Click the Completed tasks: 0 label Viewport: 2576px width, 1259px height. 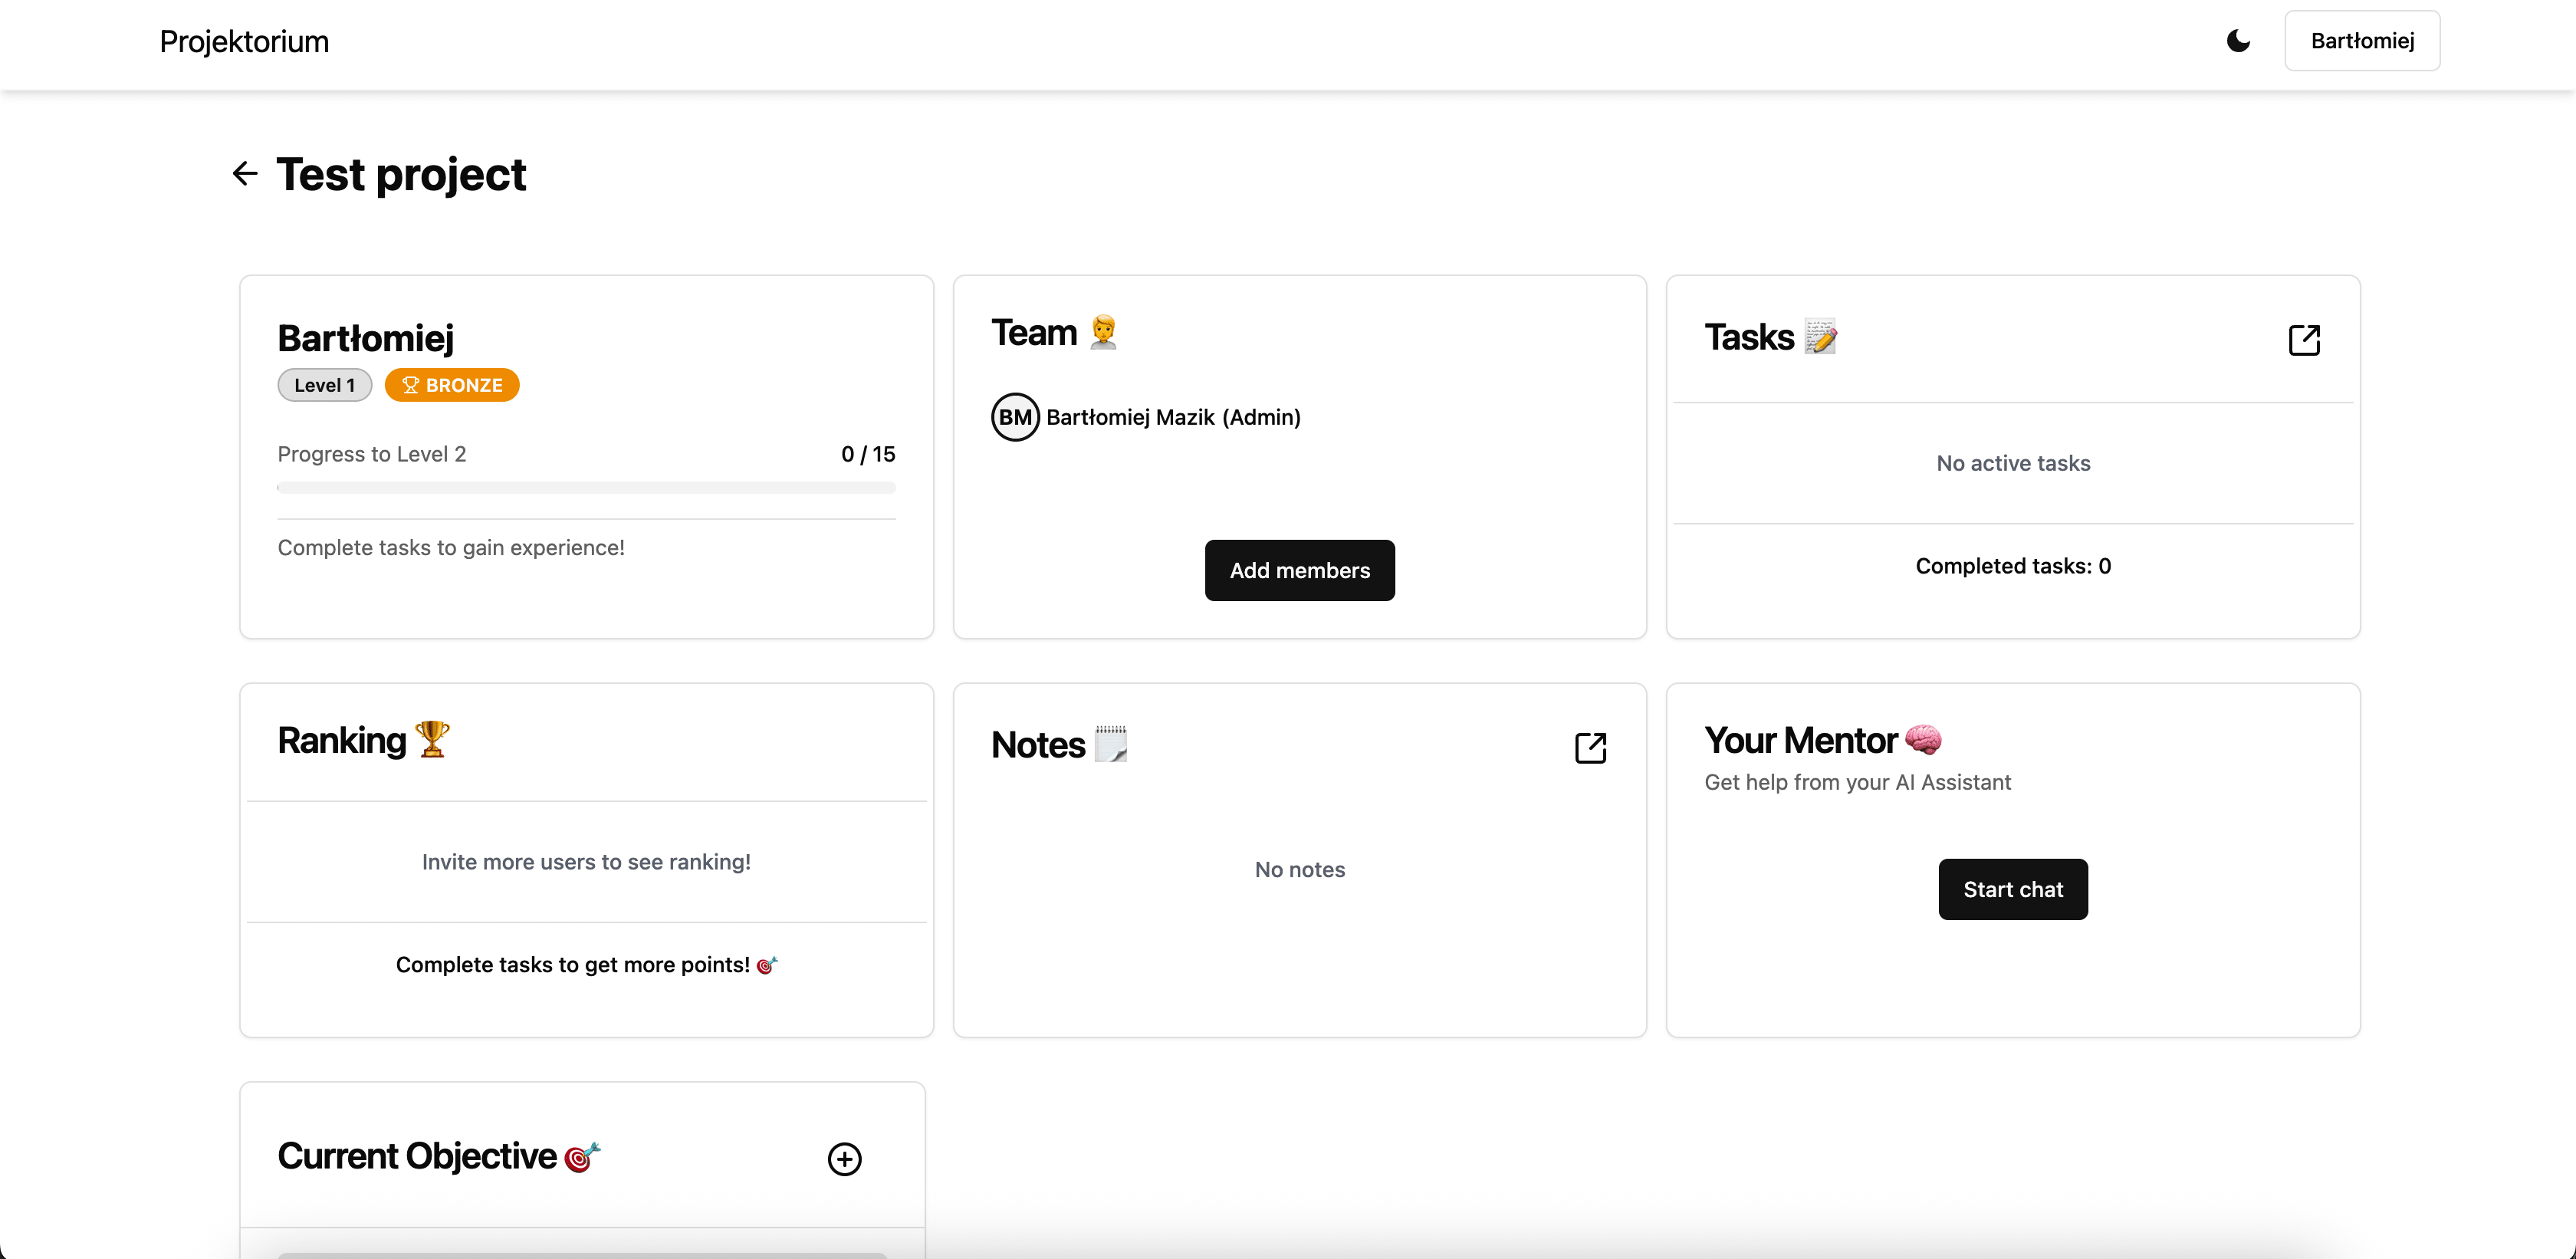pos(2012,566)
